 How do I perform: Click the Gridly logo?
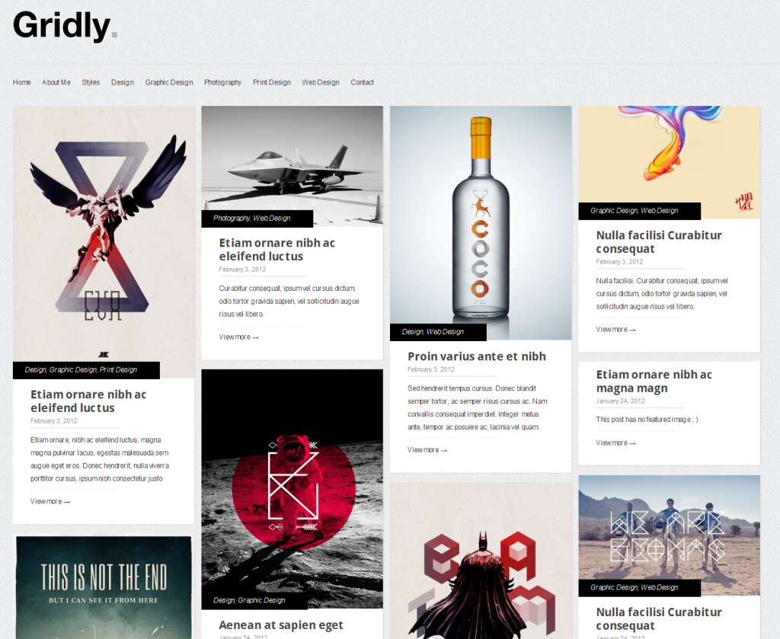65,26
